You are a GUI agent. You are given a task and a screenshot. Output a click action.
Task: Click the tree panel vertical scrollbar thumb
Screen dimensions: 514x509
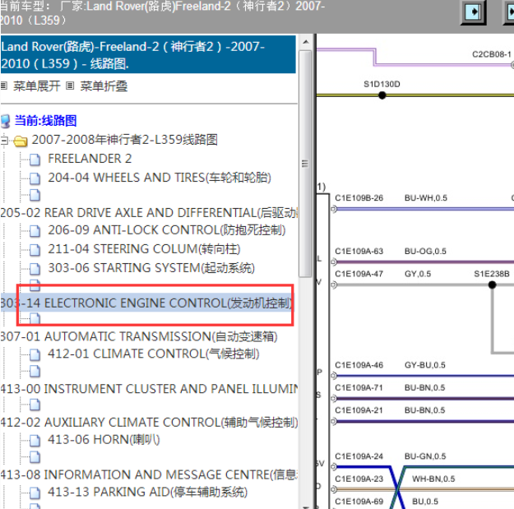[x=305, y=164]
